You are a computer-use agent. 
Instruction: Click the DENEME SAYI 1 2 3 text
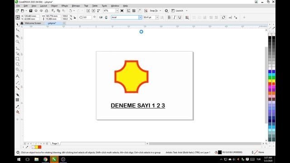[x=138, y=105]
